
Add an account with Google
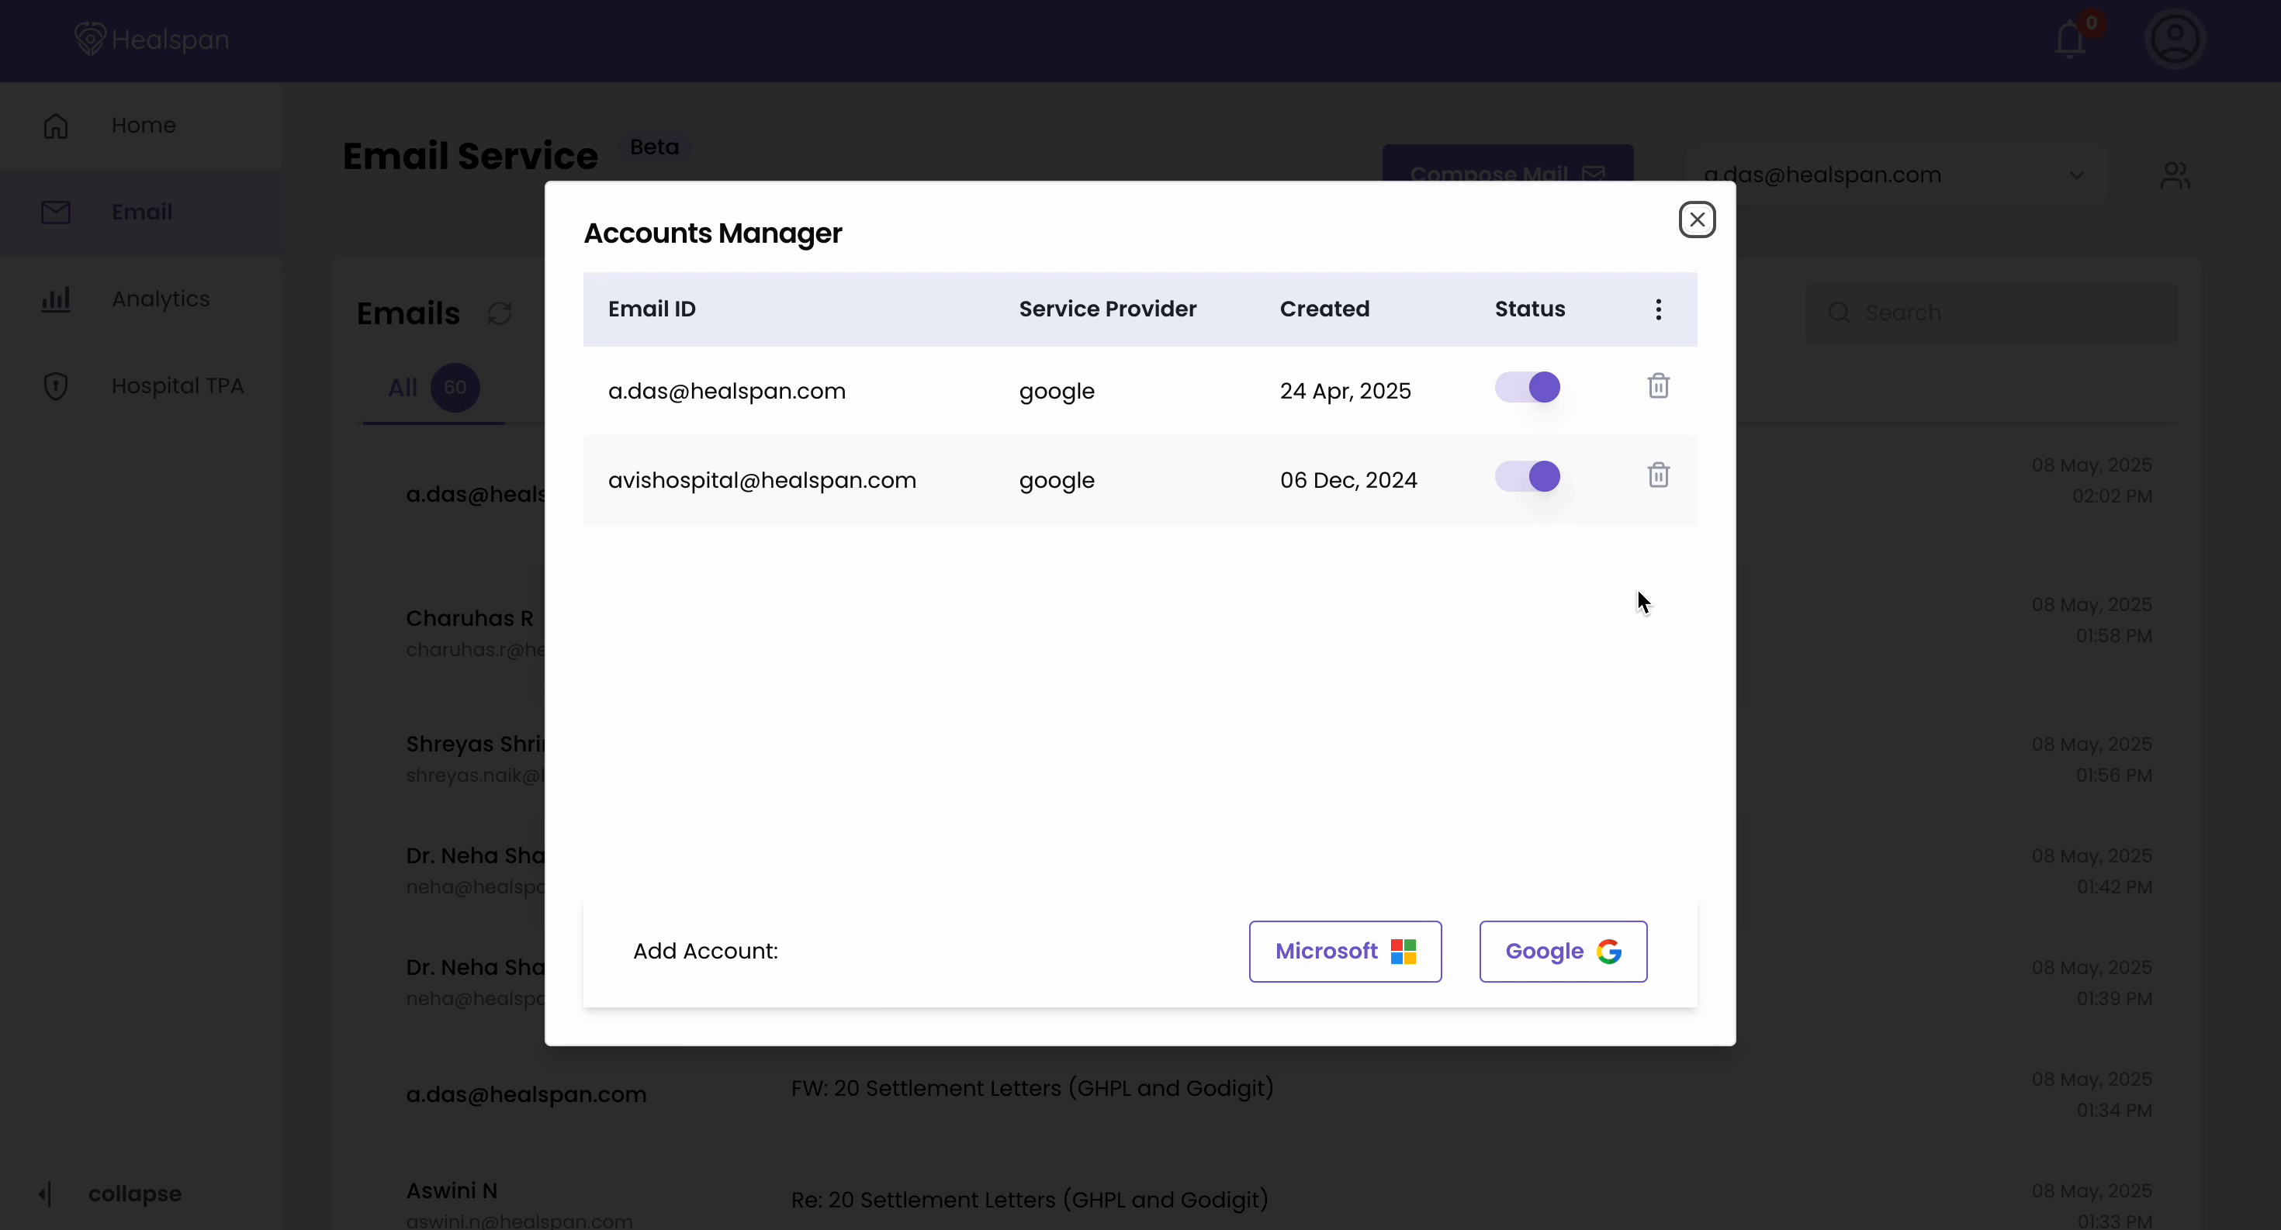point(1561,952)
